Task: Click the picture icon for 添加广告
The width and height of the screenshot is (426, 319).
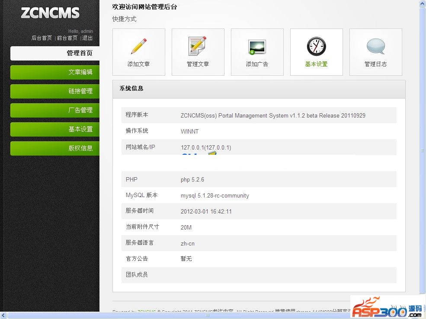Action: click(257, 47)
